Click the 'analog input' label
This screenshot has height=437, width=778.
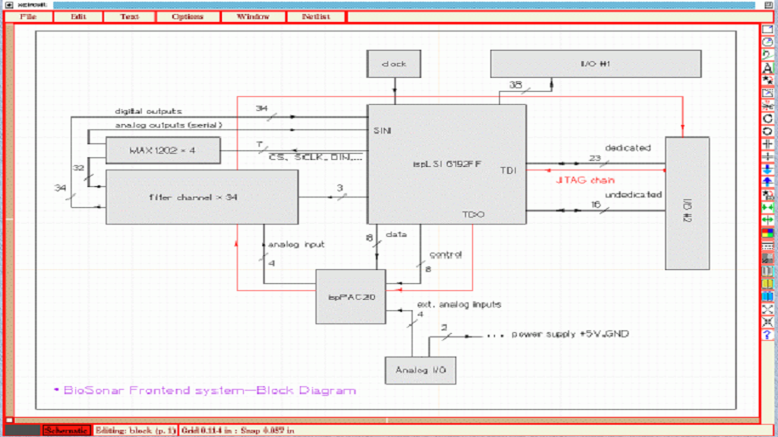pos(296,245)
